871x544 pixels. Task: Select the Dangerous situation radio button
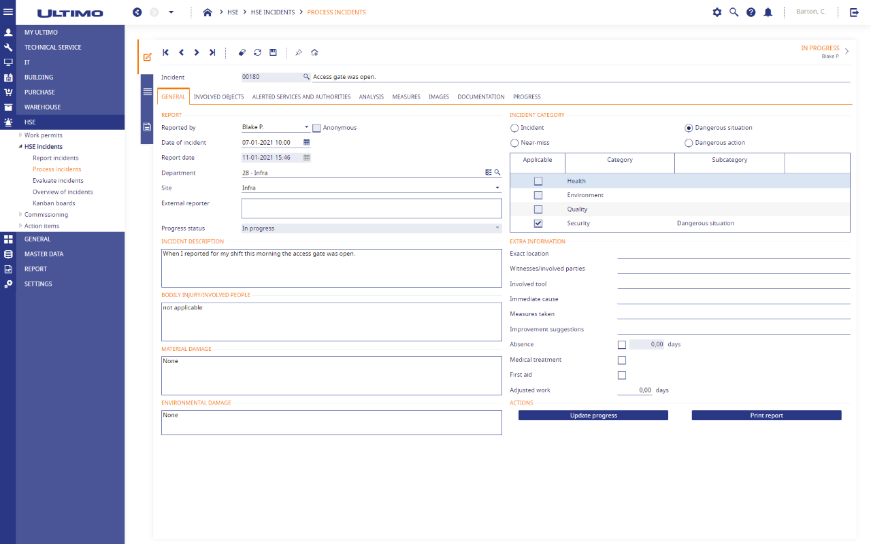[689, 128]
